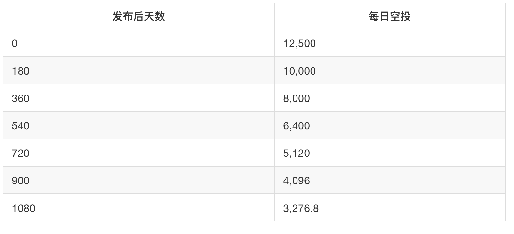
Task: Select the 540 days cell
Action: [138, 125]
